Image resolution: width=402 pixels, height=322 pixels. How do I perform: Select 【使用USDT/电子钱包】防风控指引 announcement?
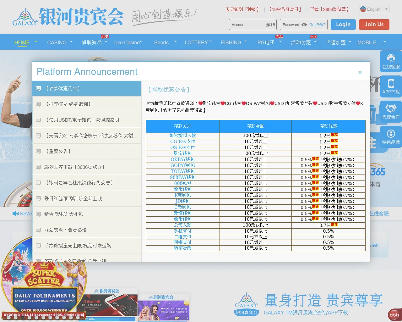(86, 120)
